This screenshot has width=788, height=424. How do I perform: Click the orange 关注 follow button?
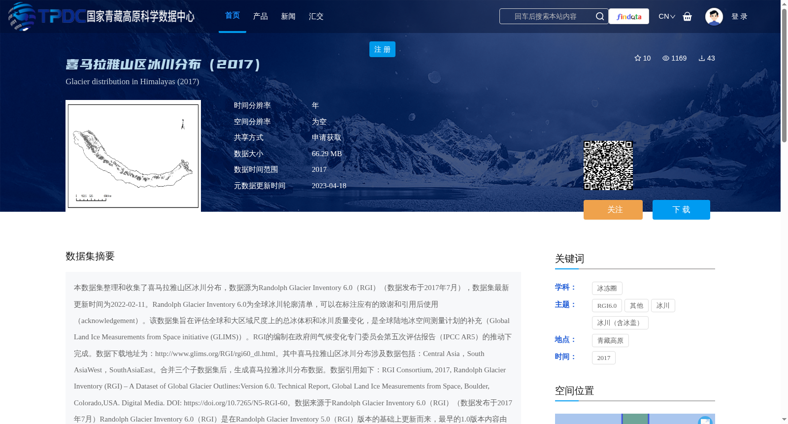613,210
